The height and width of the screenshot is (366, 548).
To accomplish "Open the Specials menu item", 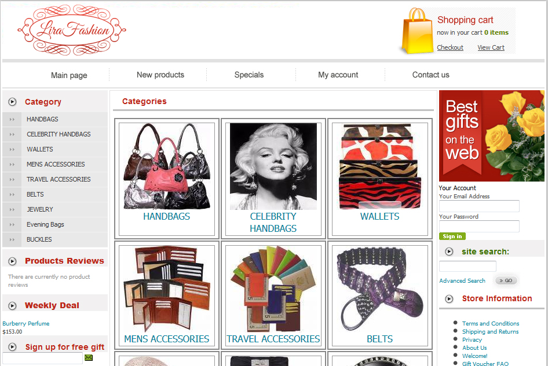I will coord(249,75).
